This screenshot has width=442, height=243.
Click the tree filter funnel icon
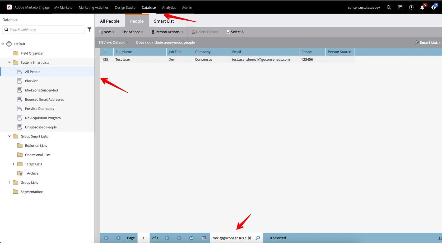point(89,30)
